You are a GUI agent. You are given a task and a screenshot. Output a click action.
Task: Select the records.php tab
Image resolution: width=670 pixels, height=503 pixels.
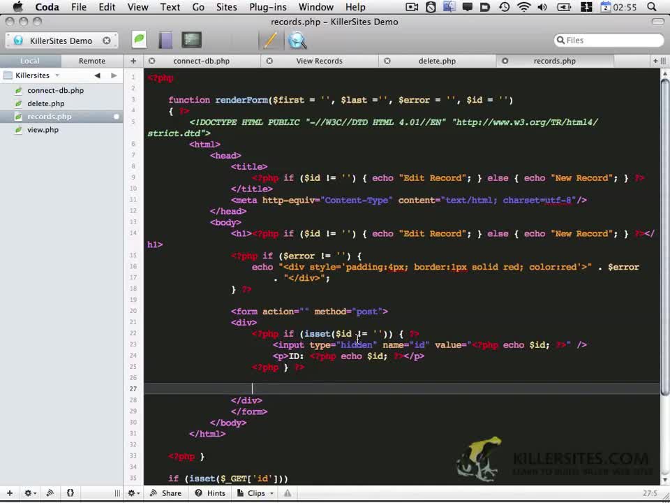[554, 61]
